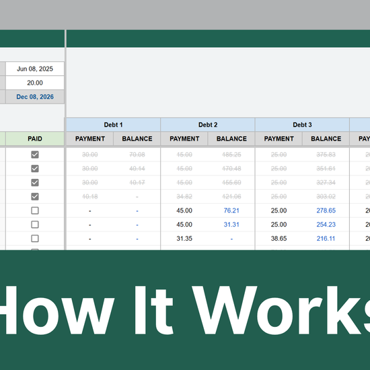Select the blue 278.65 balance cell

[x=326, y=211]
